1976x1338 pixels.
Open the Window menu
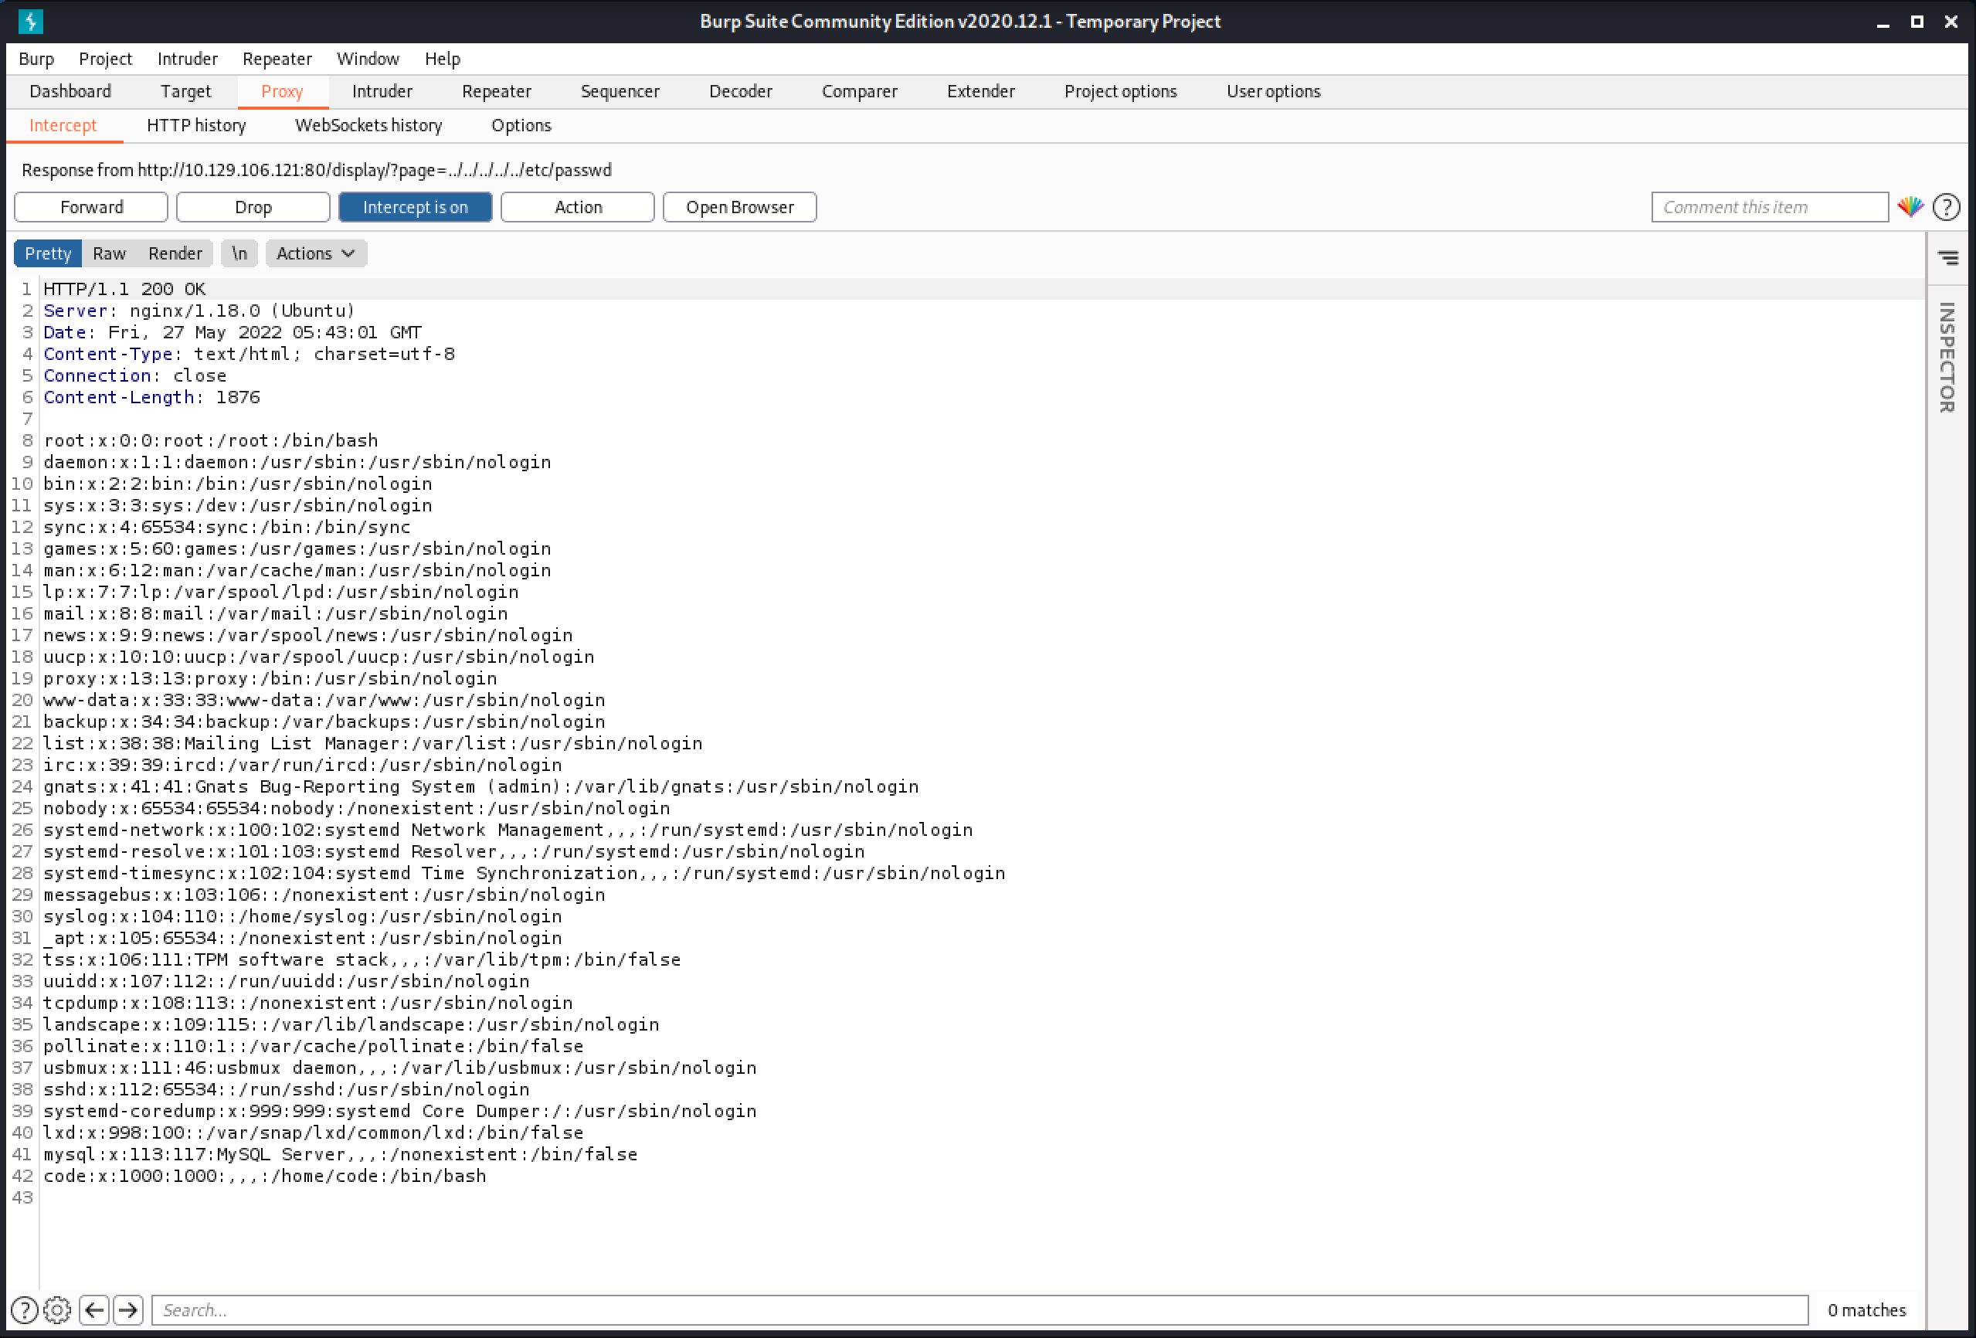(368, 59)
